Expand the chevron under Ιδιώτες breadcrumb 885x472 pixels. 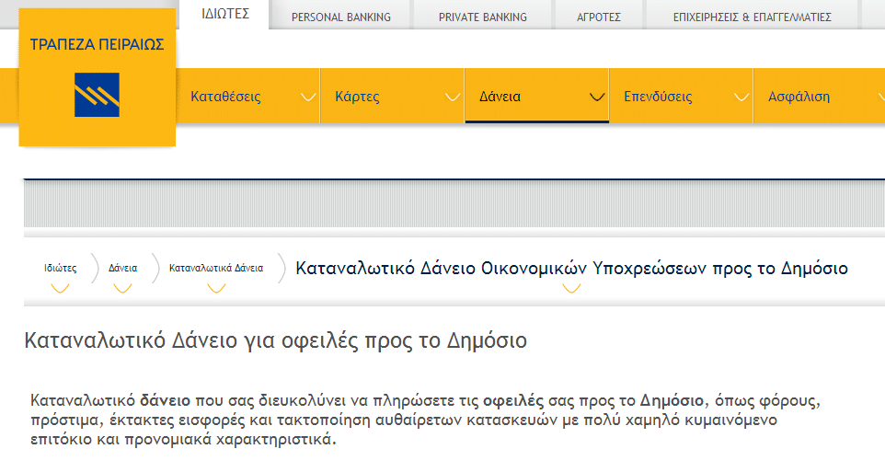61,289
